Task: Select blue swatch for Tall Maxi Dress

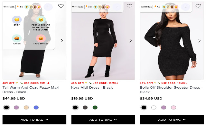Action: click(x=36, y=108)
